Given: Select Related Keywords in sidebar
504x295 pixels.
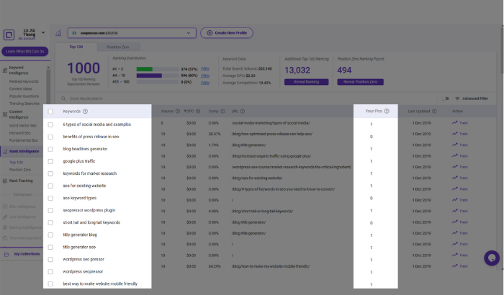Looking at the screenshot, I should coord(24,81).
